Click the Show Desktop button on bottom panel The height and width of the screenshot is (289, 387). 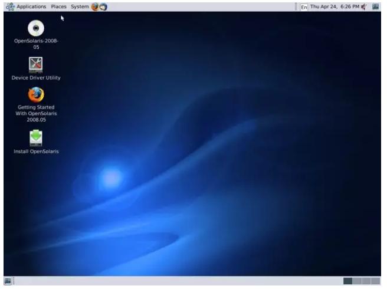pos(8,281)
